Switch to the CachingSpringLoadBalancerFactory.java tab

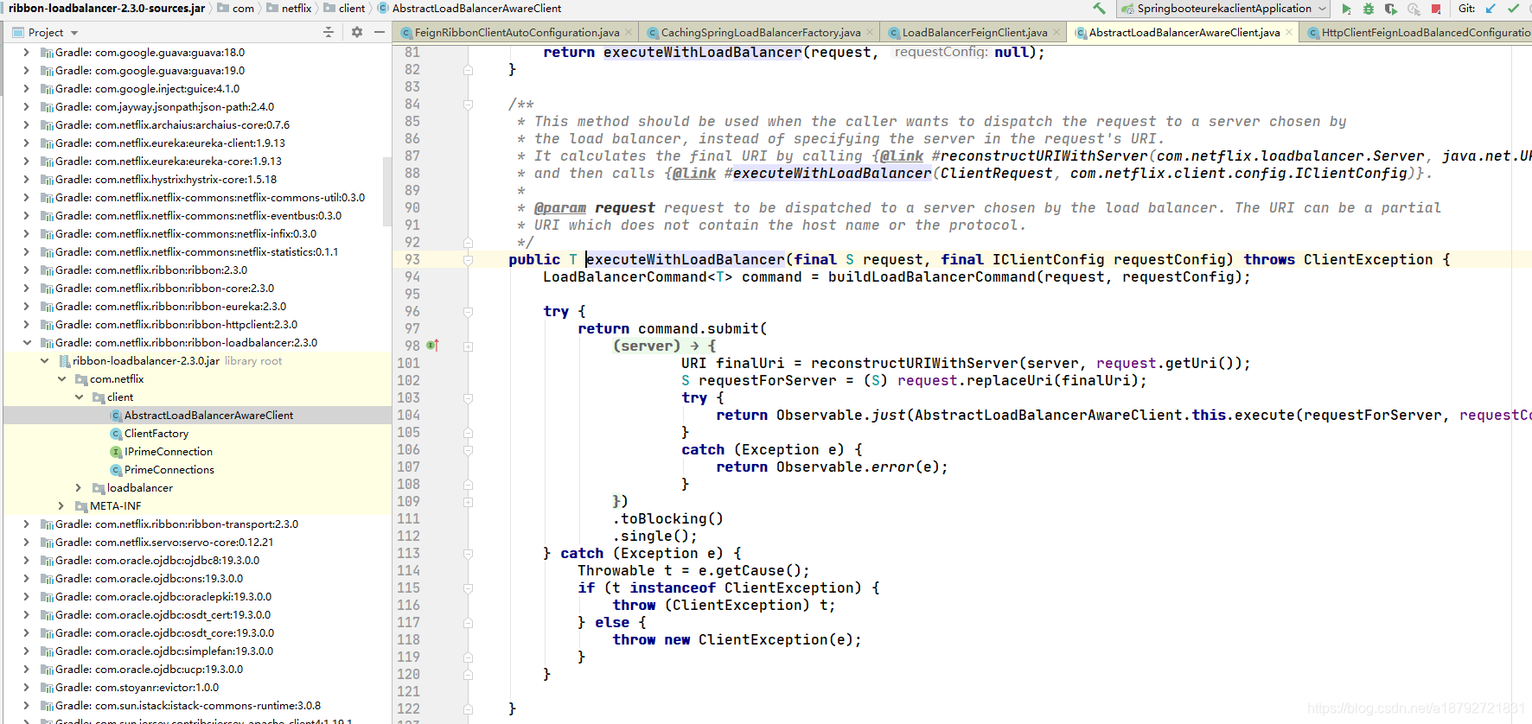click(761, 32)
